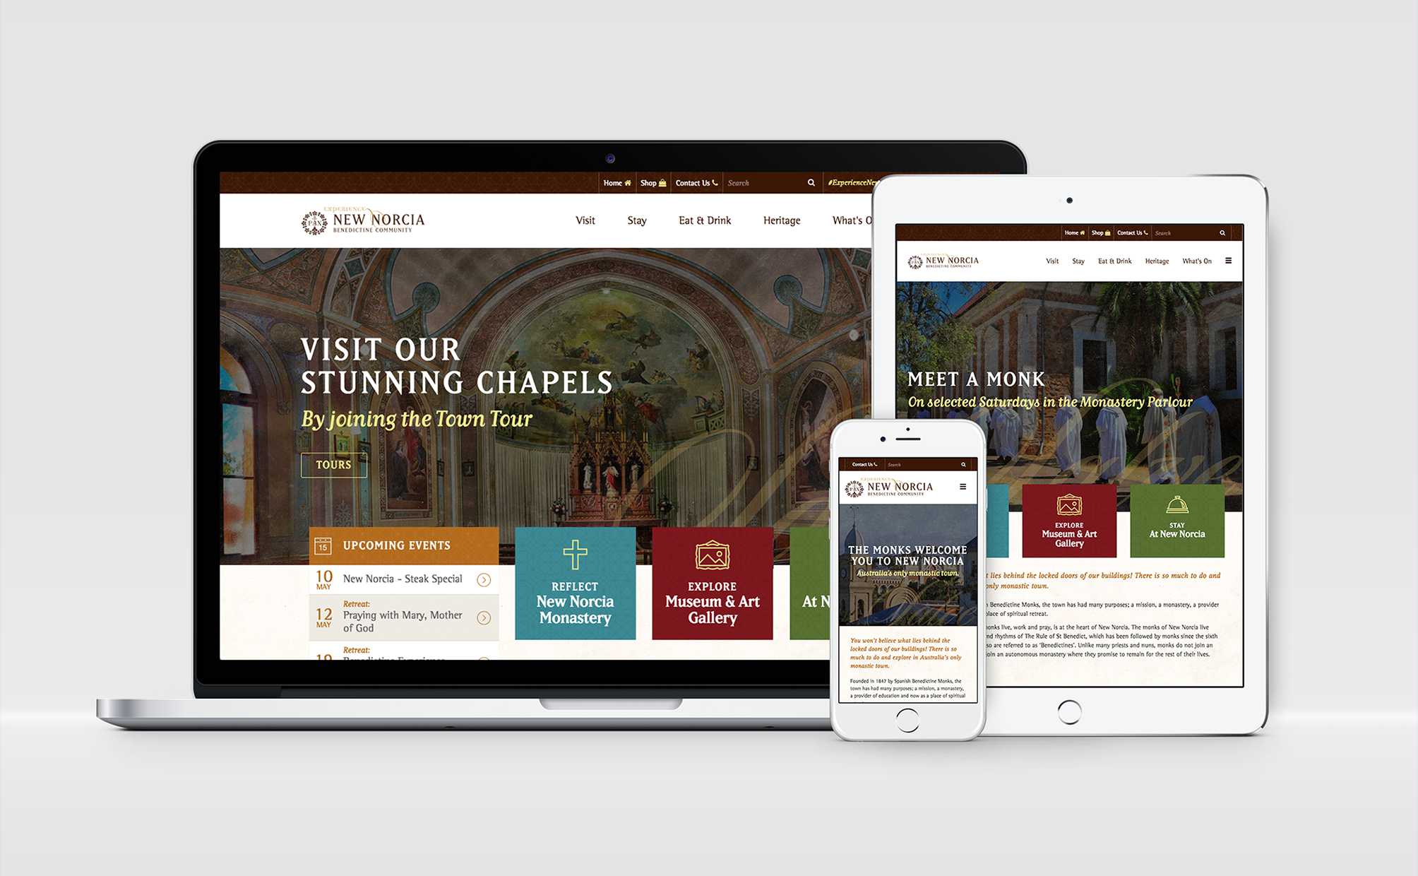Select the Visit navigation tab

(585, 220)
